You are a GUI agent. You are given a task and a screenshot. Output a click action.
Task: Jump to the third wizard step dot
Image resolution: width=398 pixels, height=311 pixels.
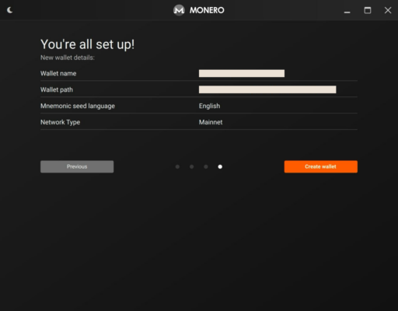[x=206, y=166]
